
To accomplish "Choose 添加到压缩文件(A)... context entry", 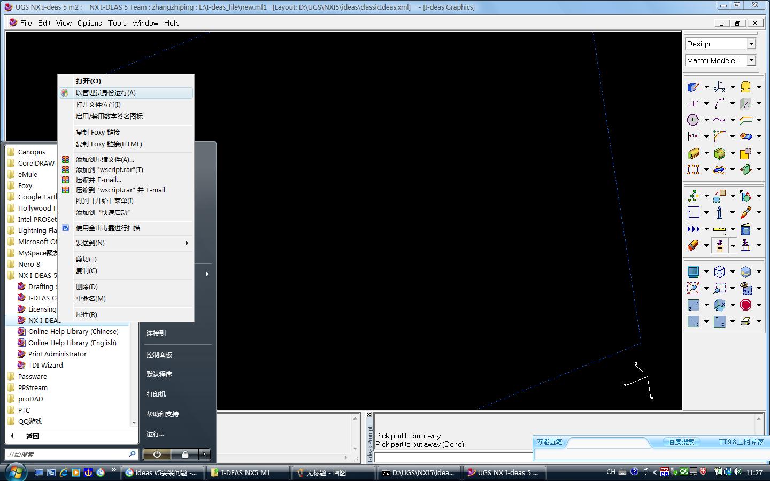I will click(126, 160).
